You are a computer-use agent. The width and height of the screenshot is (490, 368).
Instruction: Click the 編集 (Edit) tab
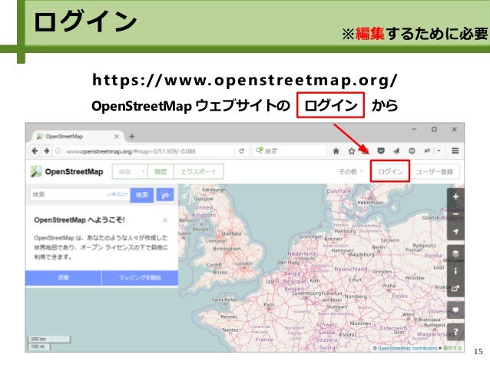125,171
